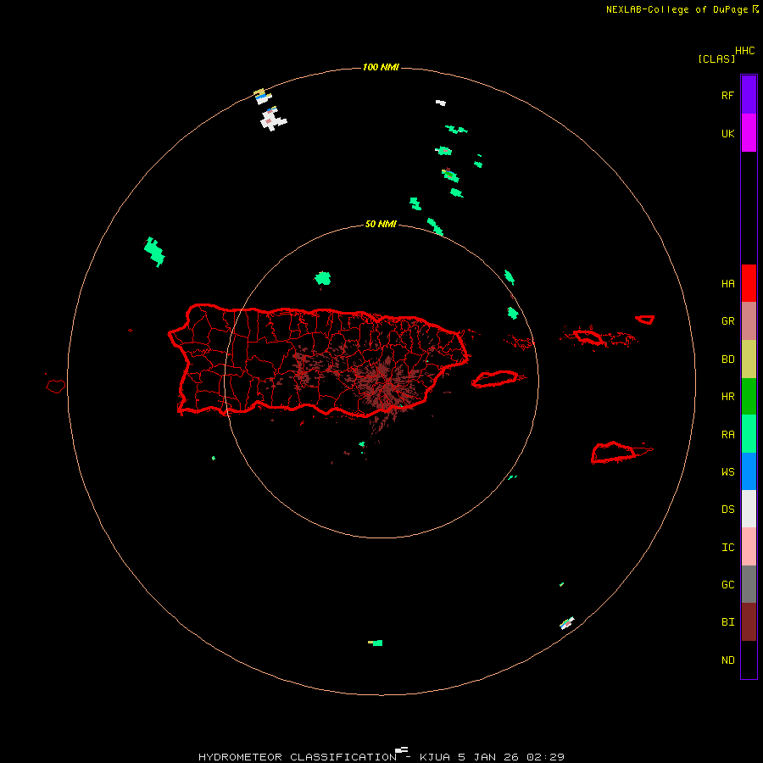Click the "BD" legend label
The height and width of the screenshot is (763, 763).
(x=727, y=359)
